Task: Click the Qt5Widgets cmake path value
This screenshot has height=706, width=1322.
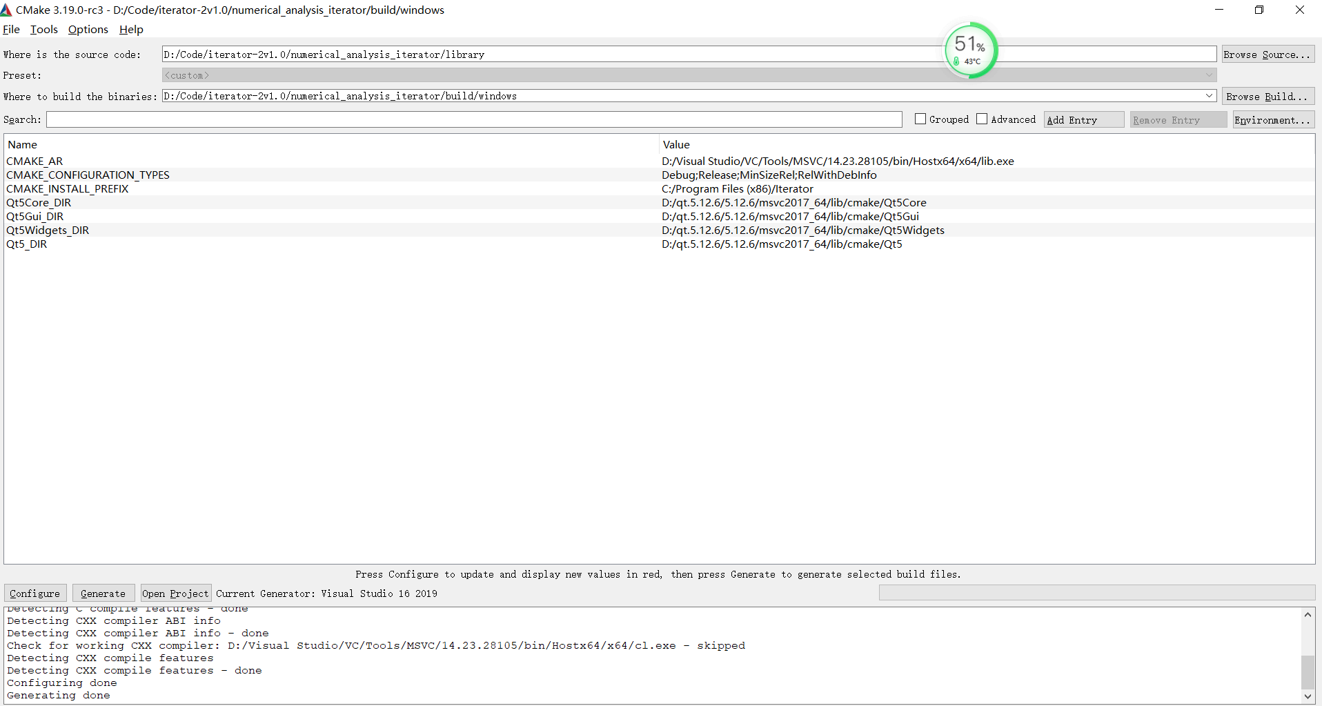Action: [x=802, y=230]
